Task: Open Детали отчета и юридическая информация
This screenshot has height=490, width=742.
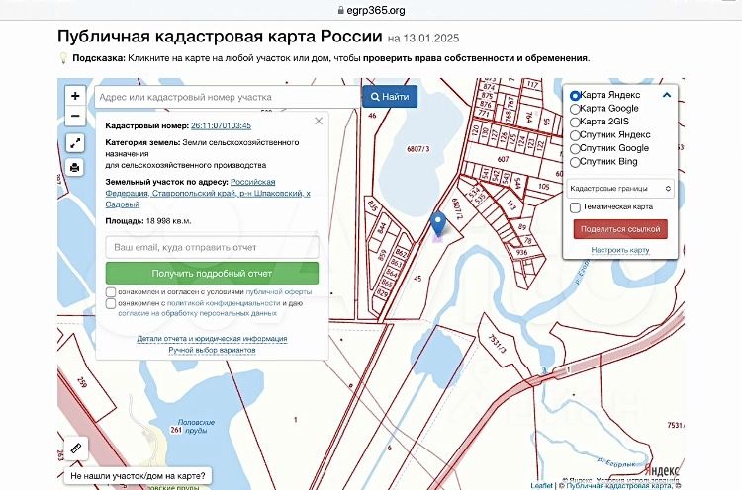Action: [x=212, y=338]
